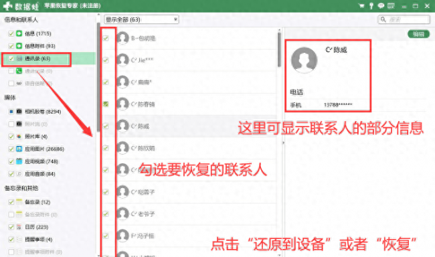Uncheck the 应用图片 (26686) checkbox
This screenshot has height=257, width=435.
pos(11,149)
